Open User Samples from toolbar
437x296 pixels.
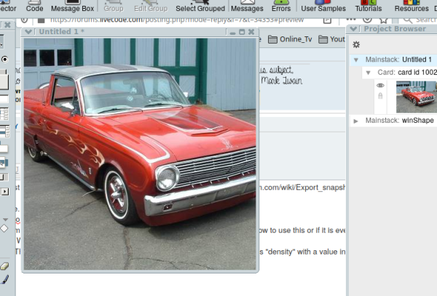point(323,7)
